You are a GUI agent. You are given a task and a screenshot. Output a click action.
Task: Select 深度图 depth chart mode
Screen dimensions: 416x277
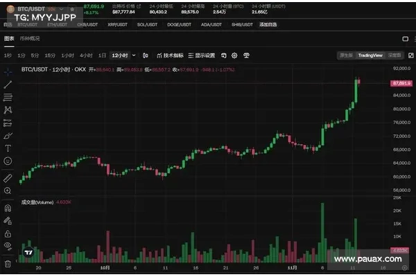pos(395,55)
